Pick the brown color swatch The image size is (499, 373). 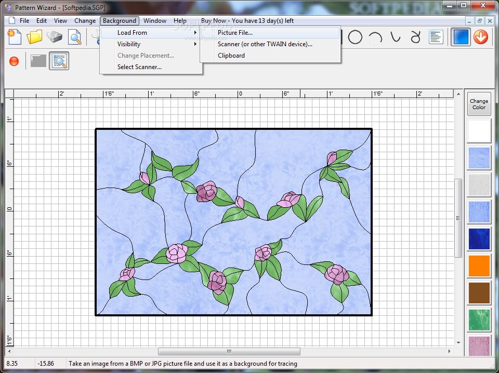tap(479, 293)
